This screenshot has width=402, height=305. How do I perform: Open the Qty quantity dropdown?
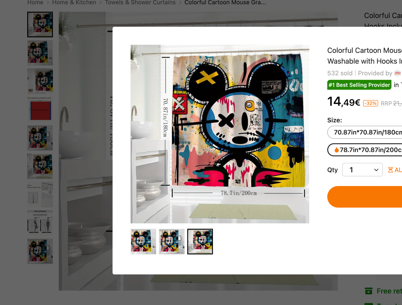pyautogui.click(x=363, y=170)
